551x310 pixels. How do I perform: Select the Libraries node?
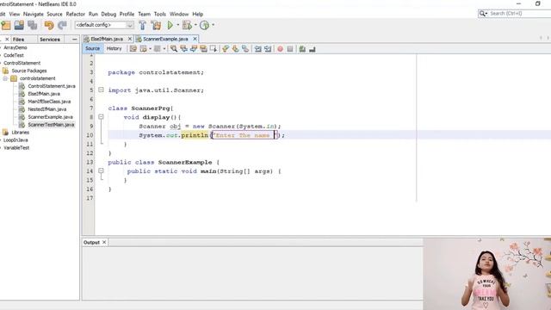coord(21,133)
